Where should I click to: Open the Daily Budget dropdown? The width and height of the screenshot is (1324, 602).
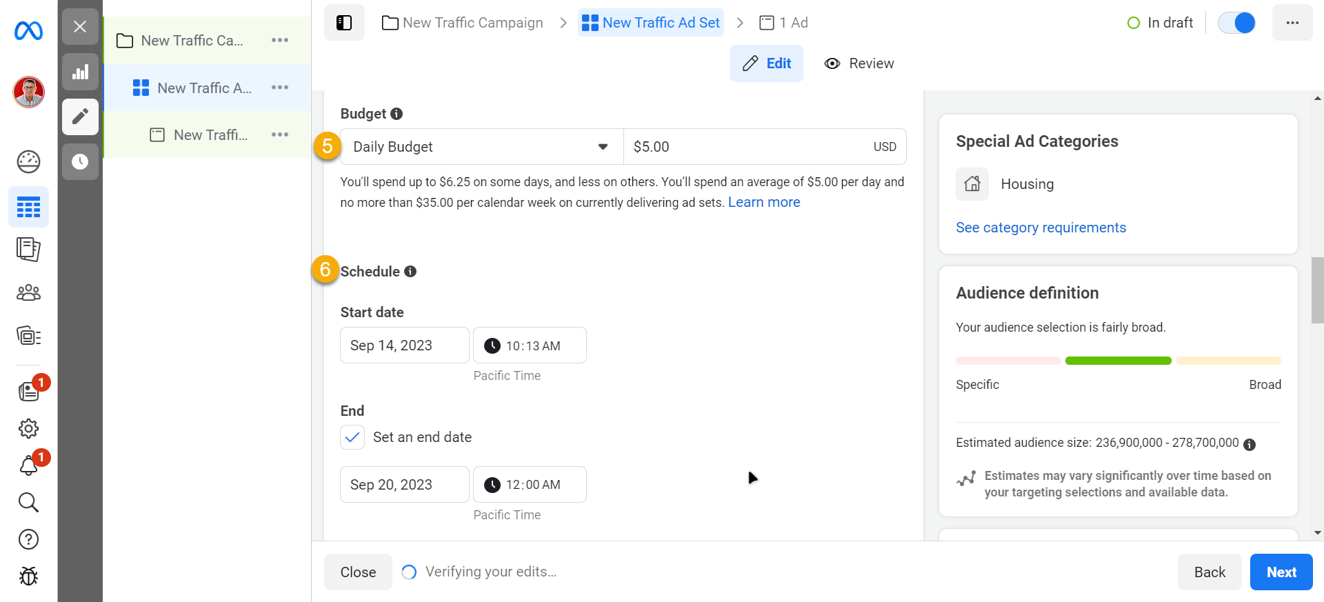tap(481, 147)
